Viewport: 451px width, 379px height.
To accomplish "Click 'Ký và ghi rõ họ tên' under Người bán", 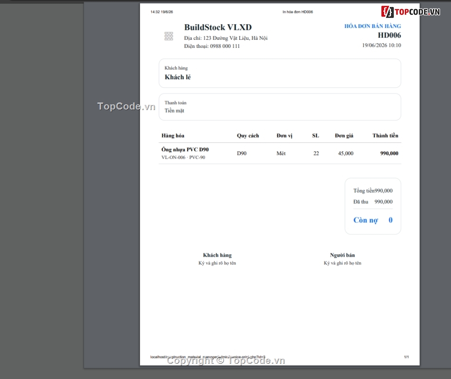I will point(342,263).
